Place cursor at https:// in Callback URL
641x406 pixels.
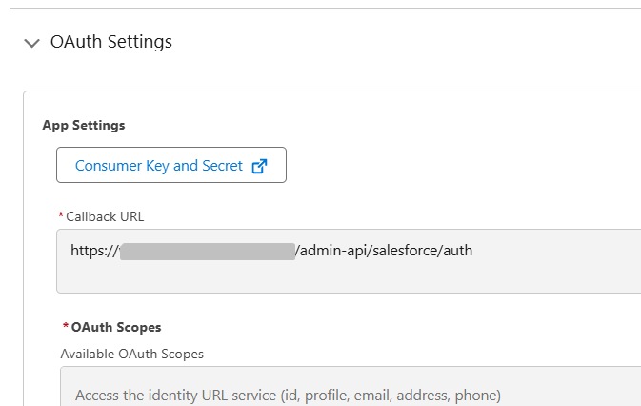click(x=93, y=252)
